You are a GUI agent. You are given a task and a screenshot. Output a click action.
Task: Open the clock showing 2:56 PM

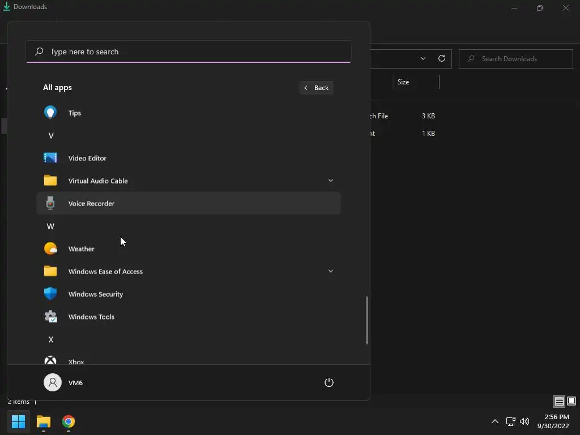point(553,421)
